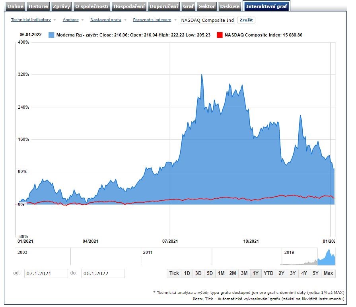Switch to the Historie tab
The height and width of the screenshot is (307, 356).
38,6
